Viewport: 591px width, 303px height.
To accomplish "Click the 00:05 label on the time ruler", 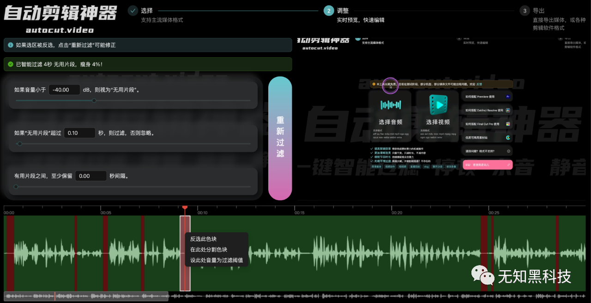I will point(106,212).
